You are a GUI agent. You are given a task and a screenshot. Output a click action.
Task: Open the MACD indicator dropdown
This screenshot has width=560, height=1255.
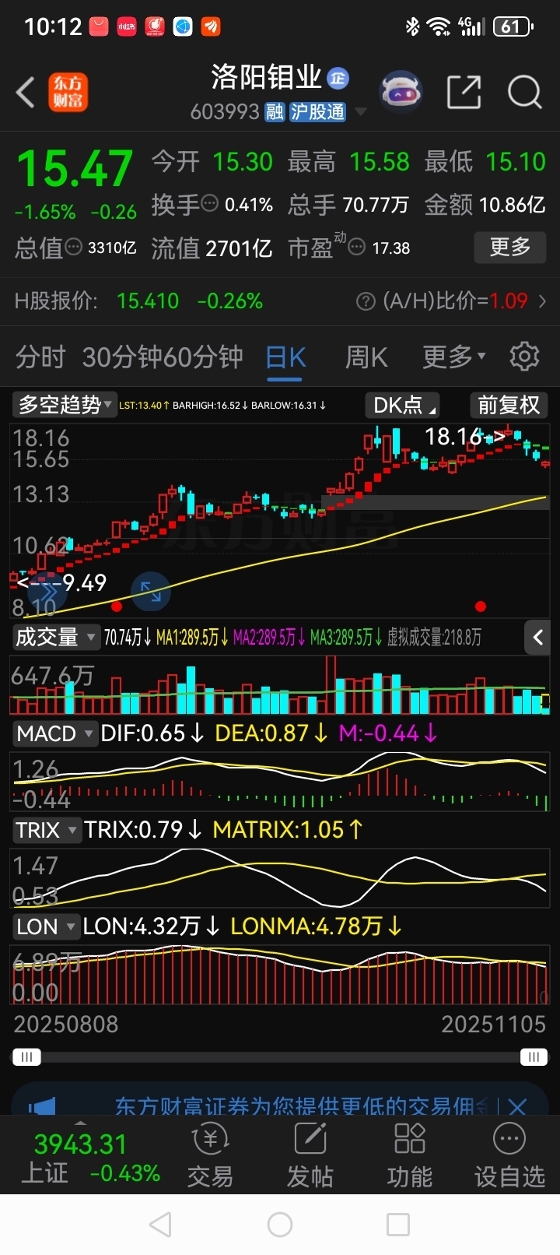point(54,733)
